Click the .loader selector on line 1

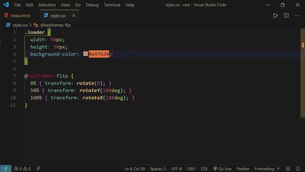[x=35, y=32]
